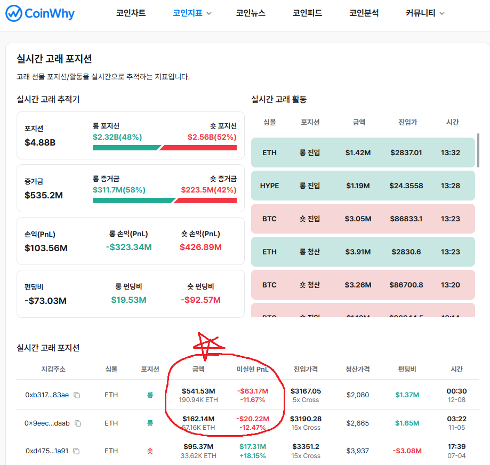
Task: Click the 미실현 PnL column header
Action: click(252, 369)
